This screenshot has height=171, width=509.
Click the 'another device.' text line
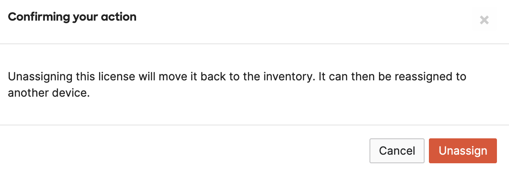(48, 93)
